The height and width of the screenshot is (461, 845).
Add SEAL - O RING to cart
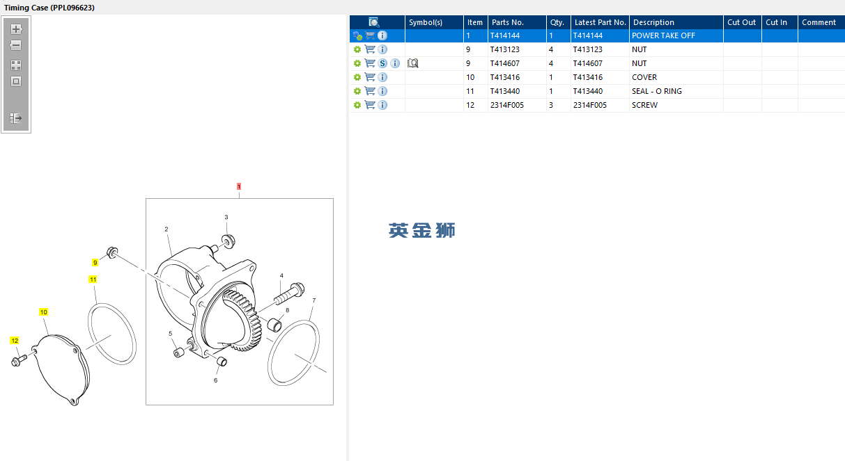pyautogui.click(x=370, y=91)
